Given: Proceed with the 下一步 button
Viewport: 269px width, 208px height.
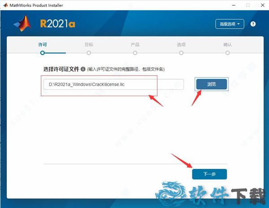Looking at the screenshot, I should pos(209,174).
